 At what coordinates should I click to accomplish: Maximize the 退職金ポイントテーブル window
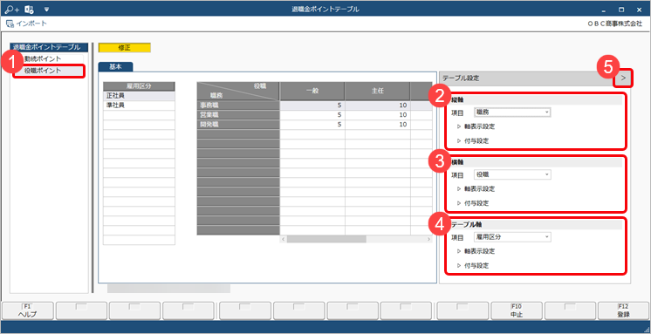(621, 9)
